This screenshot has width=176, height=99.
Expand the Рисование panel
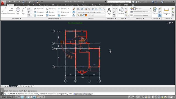(x=16, y=18)
